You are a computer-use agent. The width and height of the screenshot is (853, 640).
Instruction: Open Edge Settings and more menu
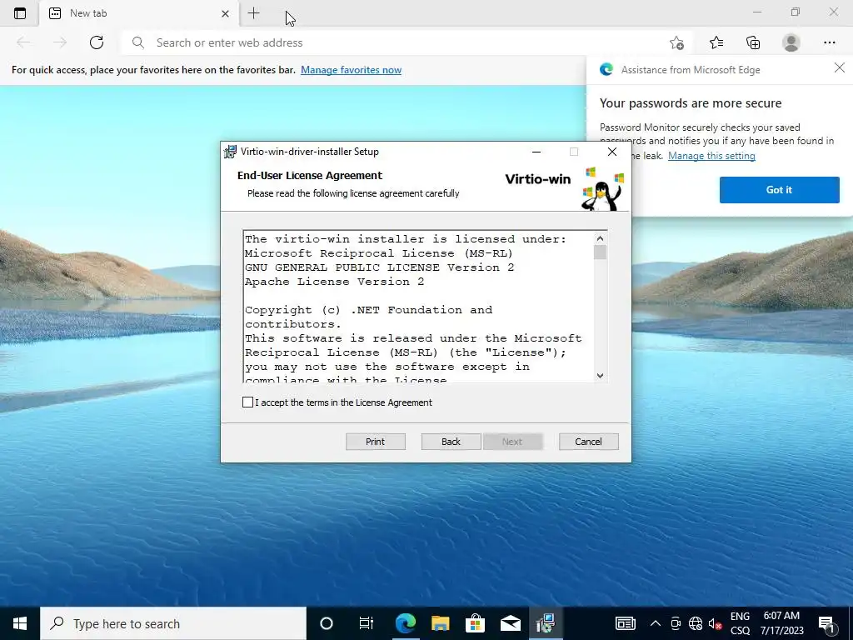[x=829, y=42]
